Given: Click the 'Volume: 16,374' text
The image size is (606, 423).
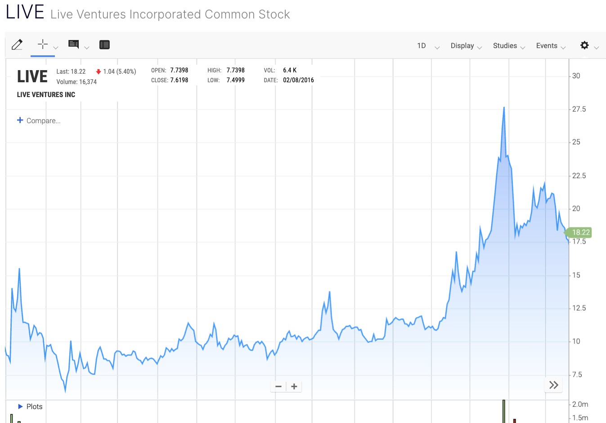Looking at the screenshot, I should (x=76, y=82).
